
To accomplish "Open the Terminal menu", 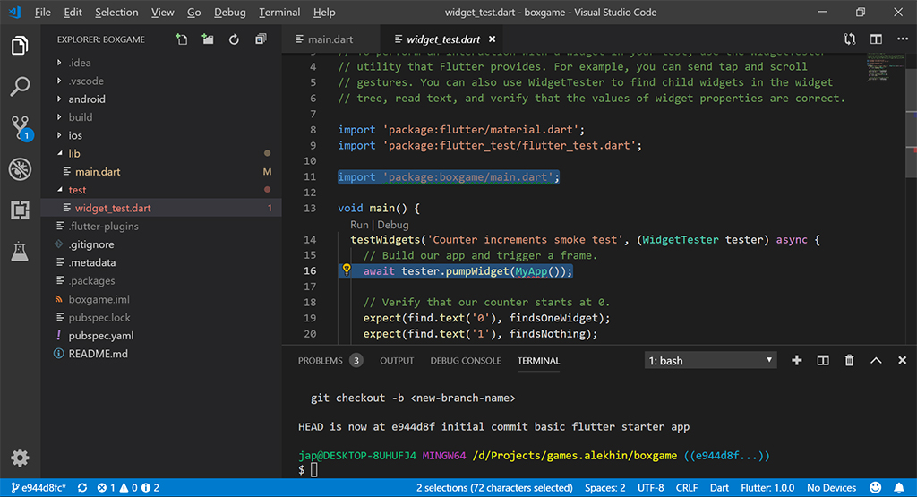I will tap(279, 13).
